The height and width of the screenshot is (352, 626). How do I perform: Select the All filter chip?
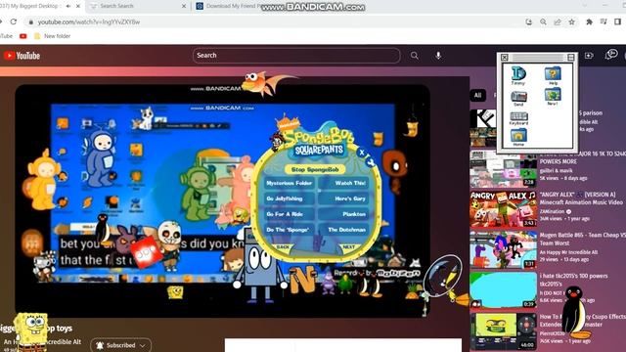click(478, 95)
